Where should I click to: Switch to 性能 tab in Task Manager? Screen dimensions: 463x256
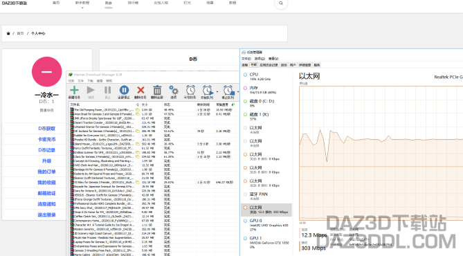click(253, 65)
